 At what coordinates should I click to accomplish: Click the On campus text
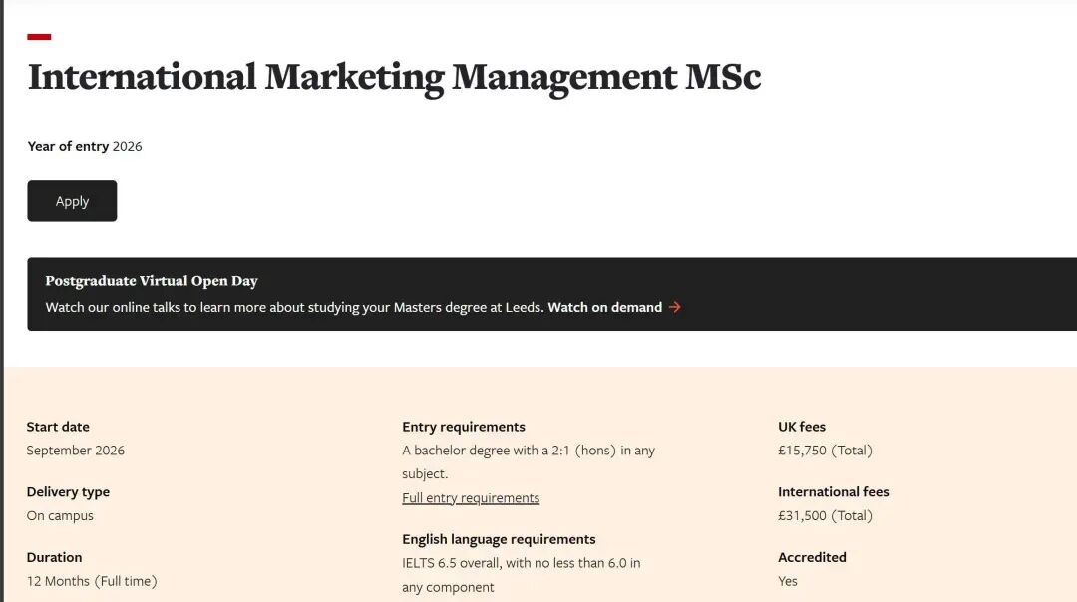point(60,516)
